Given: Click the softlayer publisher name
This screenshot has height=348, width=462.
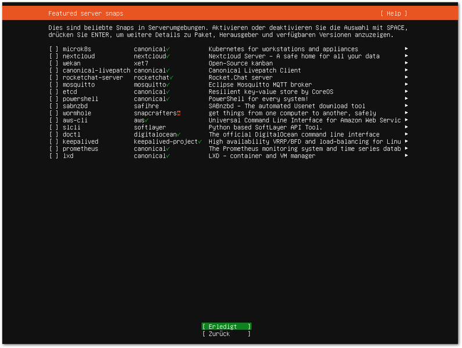Looking at the screenshot, I should (x=150, y=127).
